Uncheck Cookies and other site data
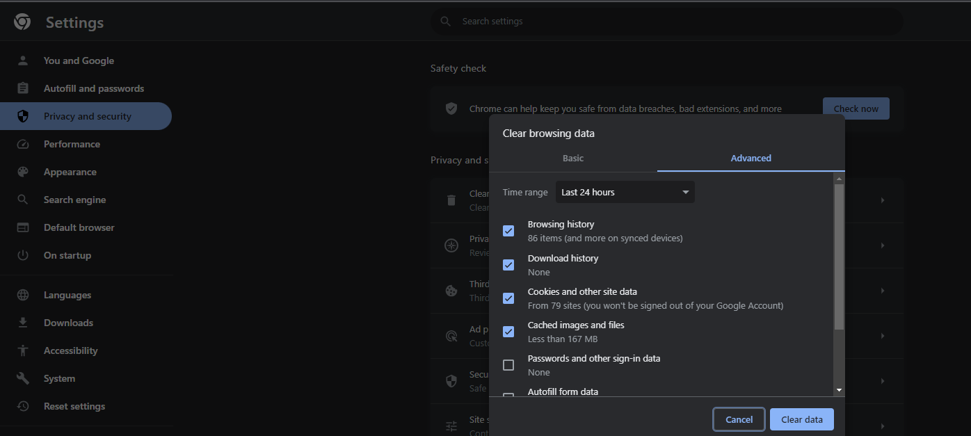This screenshot has height=436, width=971. pos(508,298)
